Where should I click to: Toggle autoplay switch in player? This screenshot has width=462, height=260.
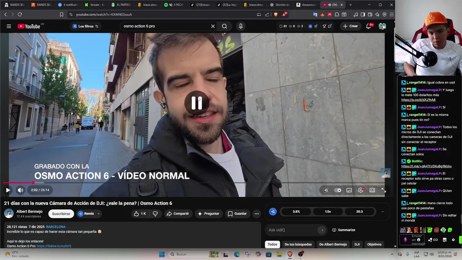338,190
